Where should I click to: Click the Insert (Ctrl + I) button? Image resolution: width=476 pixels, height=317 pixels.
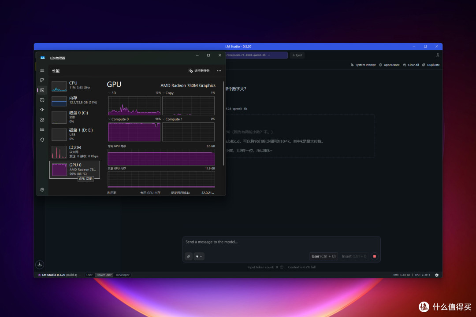(354, 256)
